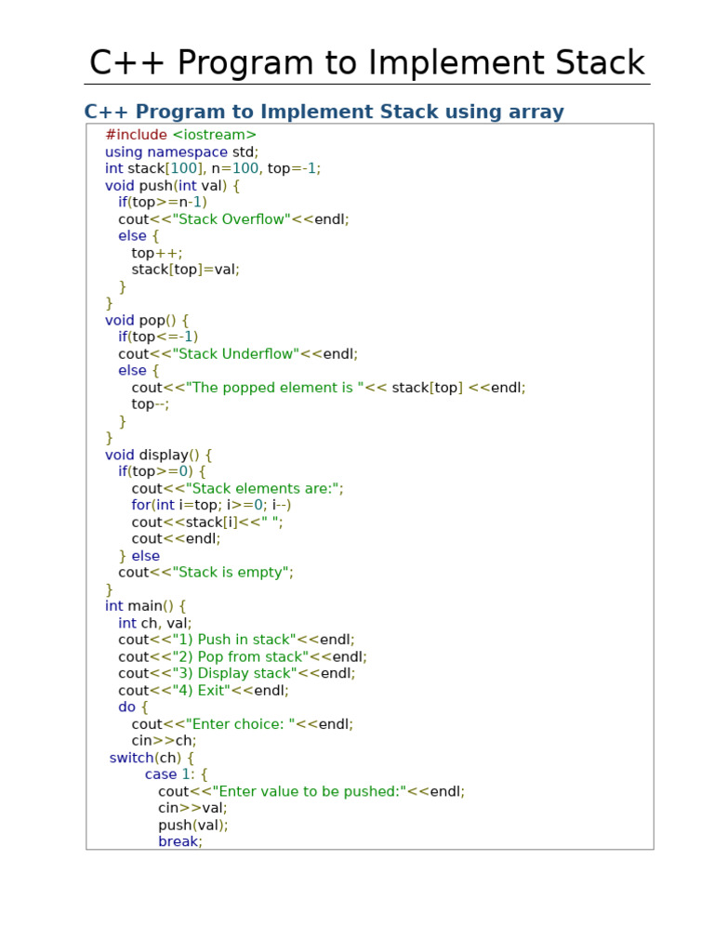Image resolution: width=714 pixels, height=952 pixels.
Task: Click the 'void display() {' line
Action: pos(158,455)
